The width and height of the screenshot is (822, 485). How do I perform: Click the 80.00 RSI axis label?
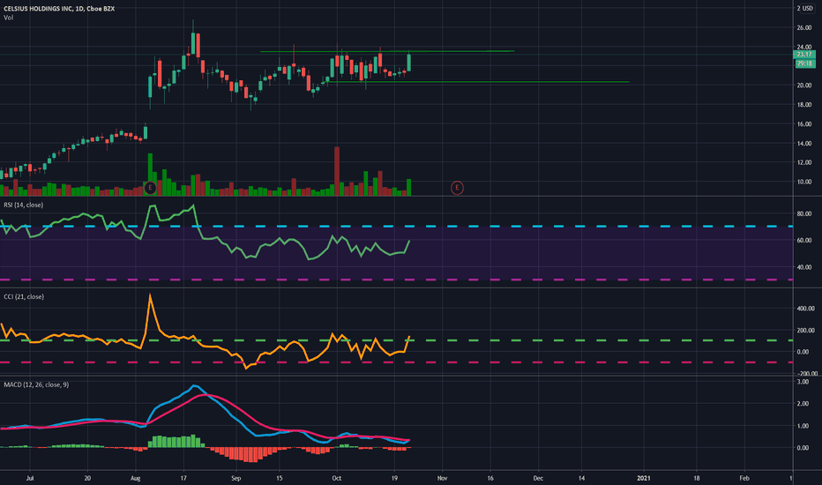(804, 214)
